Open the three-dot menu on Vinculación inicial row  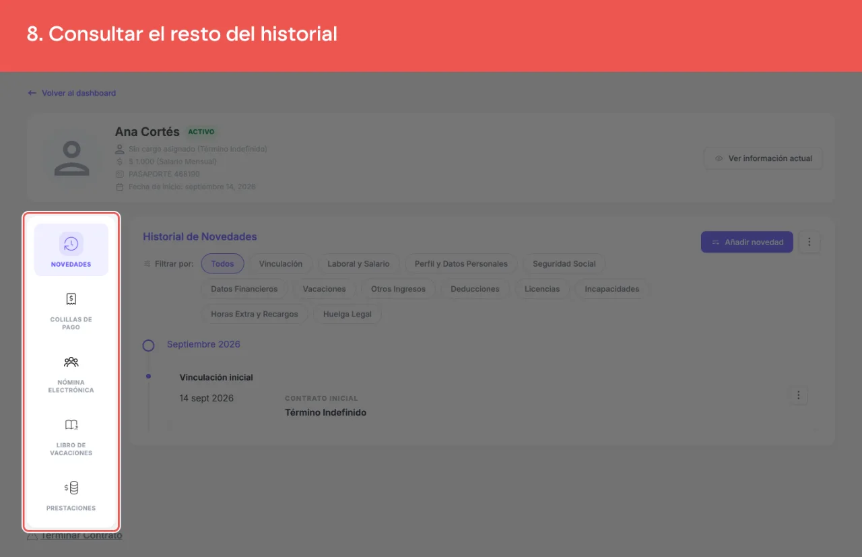798,395
